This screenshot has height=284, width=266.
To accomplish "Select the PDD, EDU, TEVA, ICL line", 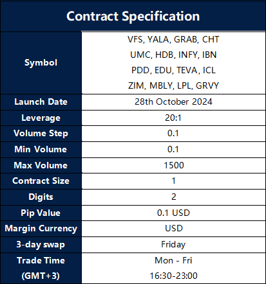I will pos(173,70).
